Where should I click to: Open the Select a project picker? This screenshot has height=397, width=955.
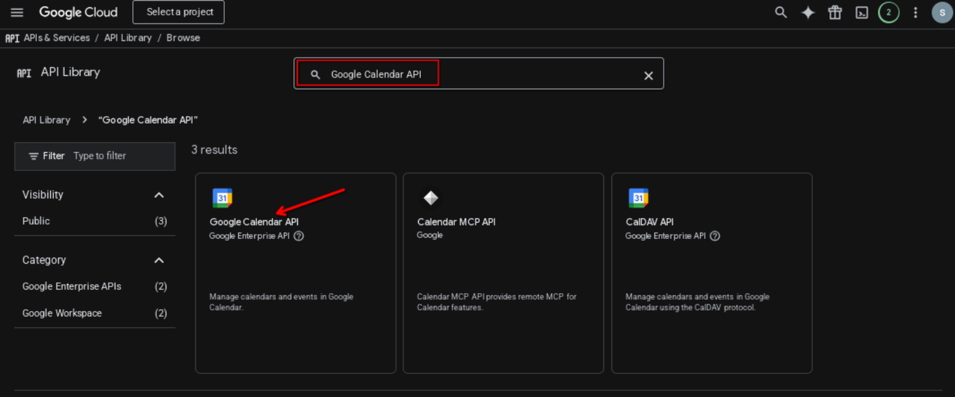[179, 12]
